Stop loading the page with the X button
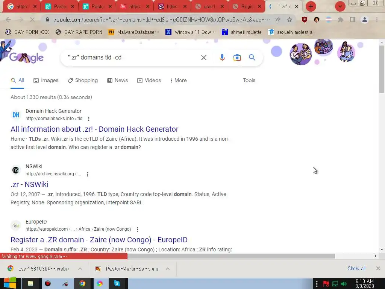This screenshot has width=385, height=289. pyautogui.click(x=32, y=20)
